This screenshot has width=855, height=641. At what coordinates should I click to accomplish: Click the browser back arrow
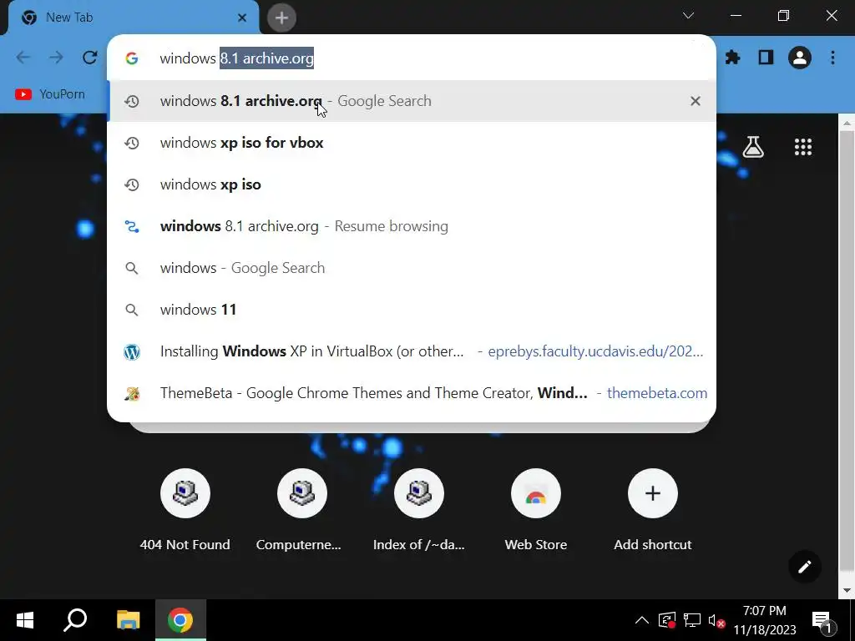(23, 58)
